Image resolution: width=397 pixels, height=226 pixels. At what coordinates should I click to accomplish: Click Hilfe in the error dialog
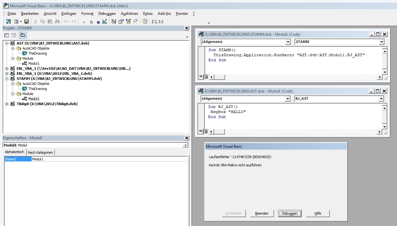point(318,213)
